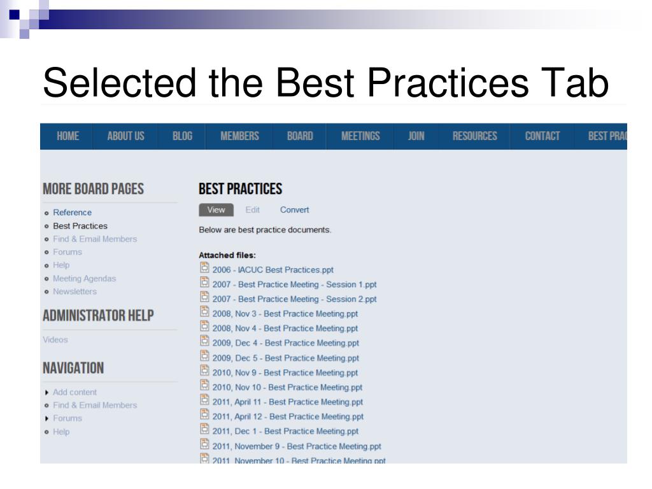This screenshot has height=489, width=652.
Task: Click file icon beside 2010, Nov 10 presentation
Action: [204, 385]
